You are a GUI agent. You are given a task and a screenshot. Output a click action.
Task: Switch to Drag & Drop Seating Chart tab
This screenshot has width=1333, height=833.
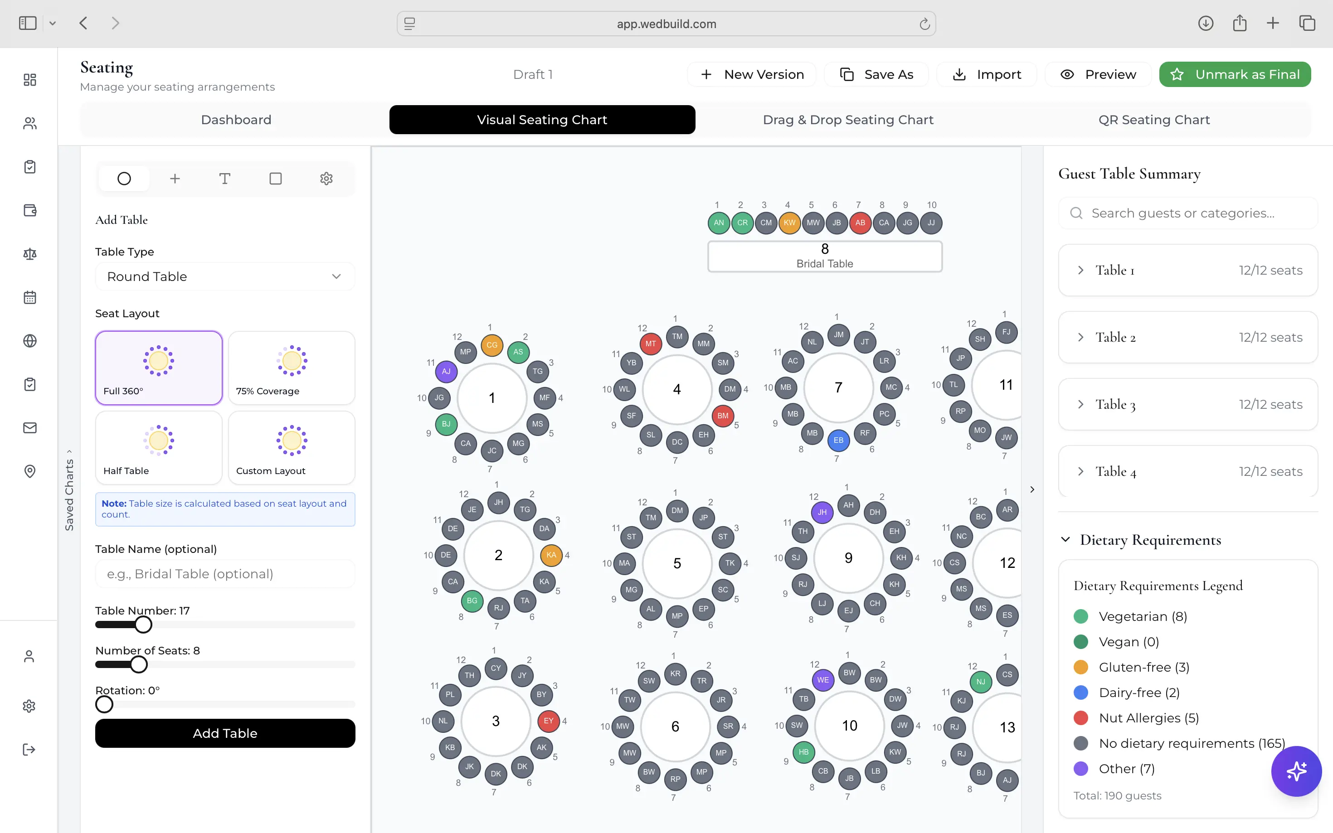click(848, 120)
